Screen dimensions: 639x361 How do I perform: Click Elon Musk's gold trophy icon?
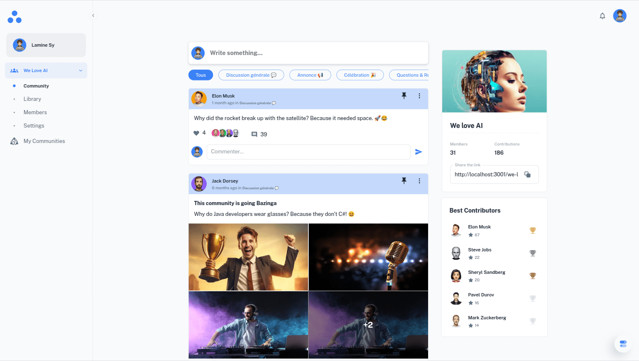533,231
